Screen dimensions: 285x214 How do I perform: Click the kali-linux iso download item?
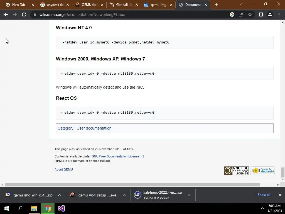(x=158, y=195)
